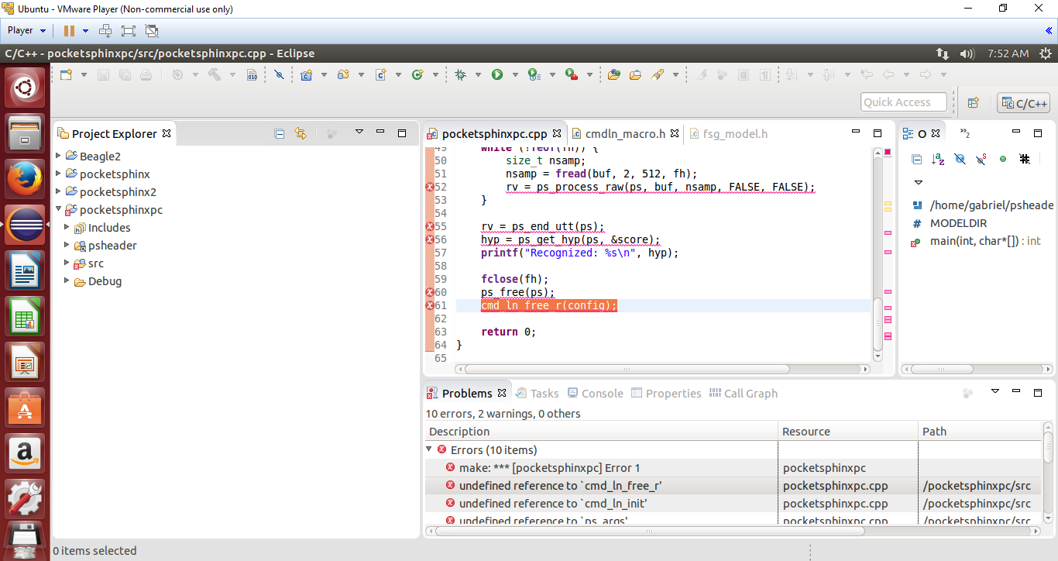Click the Open Type toolbar icon
The image size is (1058, 561).
point(614,74)
